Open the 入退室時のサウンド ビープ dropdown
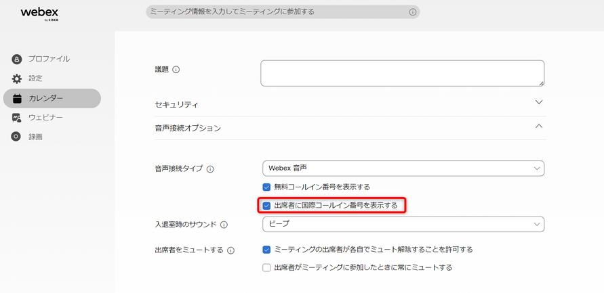 [403, 224]
